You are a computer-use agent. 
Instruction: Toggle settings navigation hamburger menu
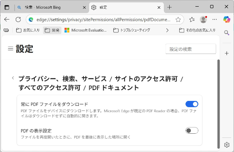10,49
